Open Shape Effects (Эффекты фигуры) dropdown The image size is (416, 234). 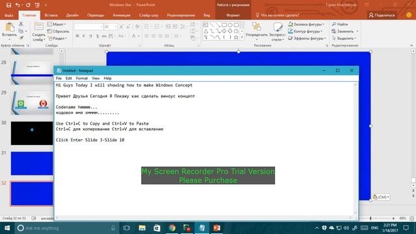coord(307,38)
